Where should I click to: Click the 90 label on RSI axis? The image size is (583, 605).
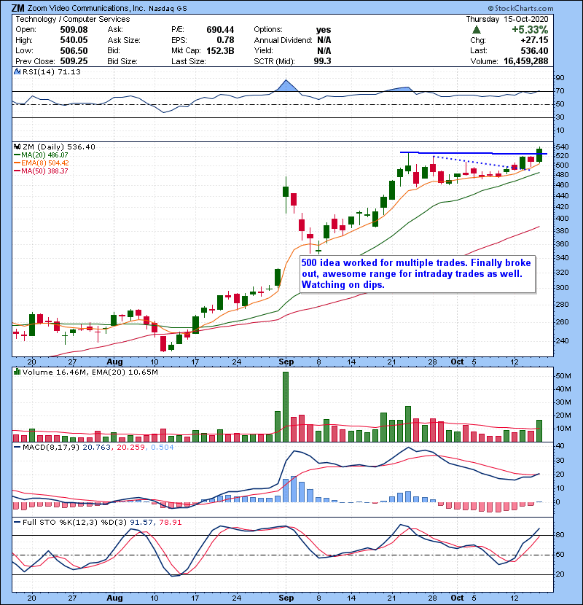coord(560,78)
